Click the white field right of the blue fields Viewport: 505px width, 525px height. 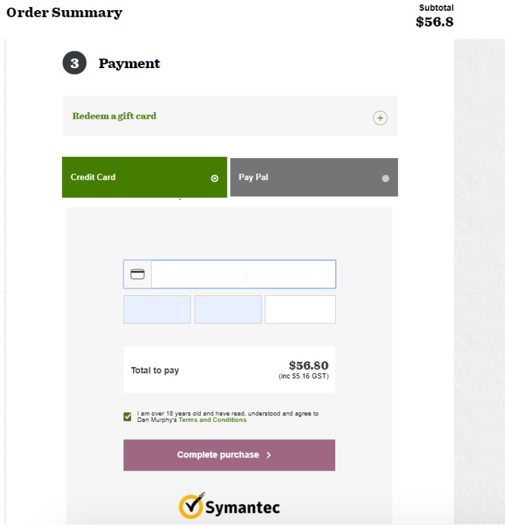pos(300,310)
